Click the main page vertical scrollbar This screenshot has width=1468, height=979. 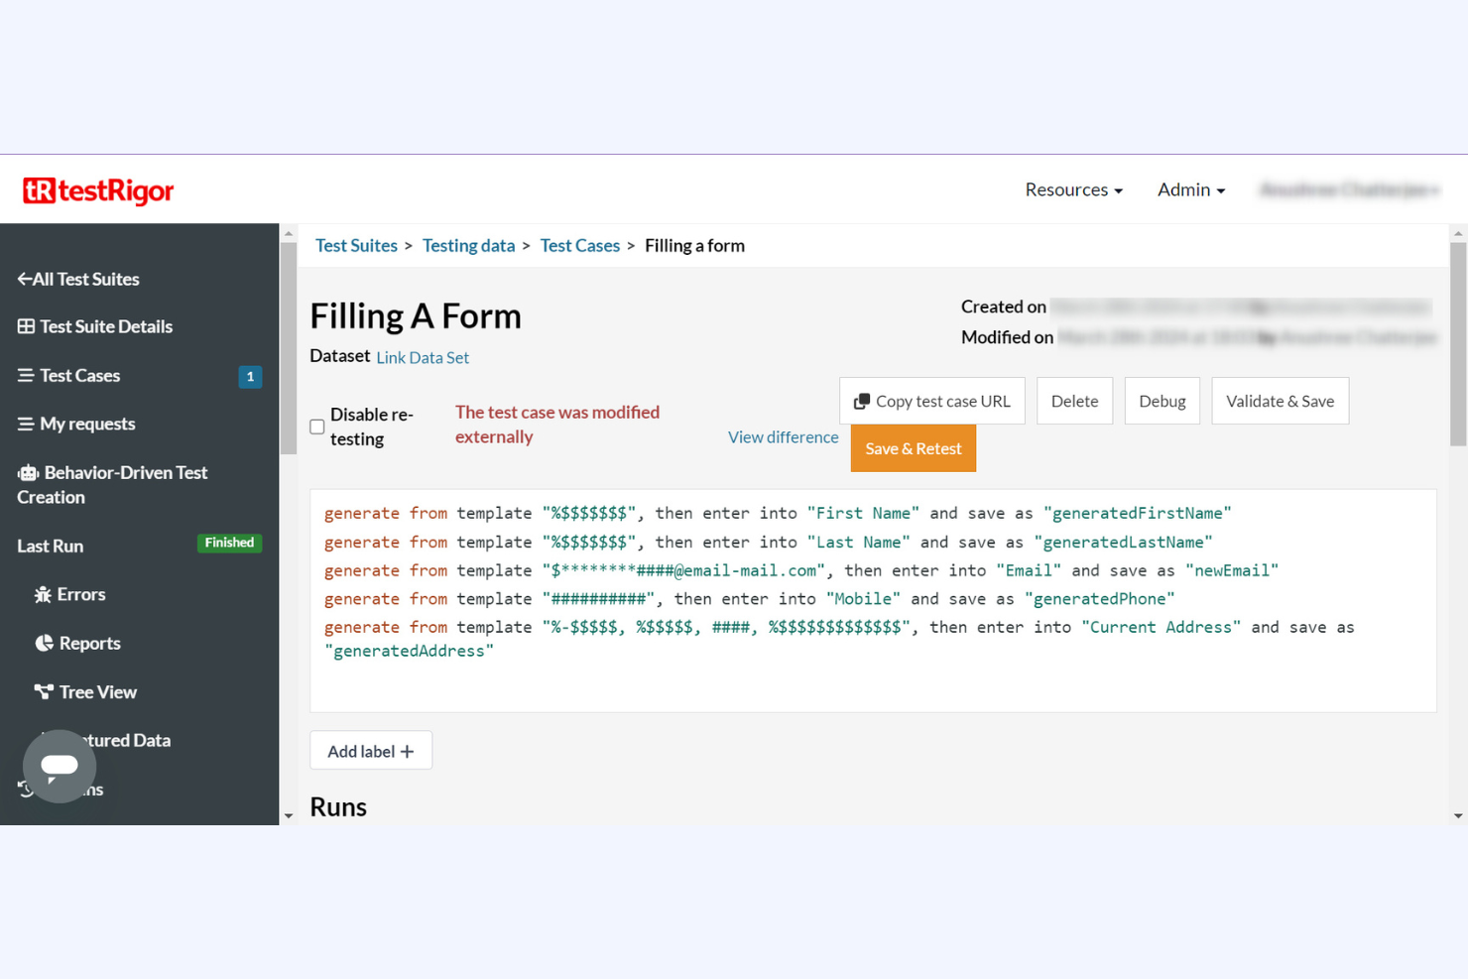tap(1457, 347)
